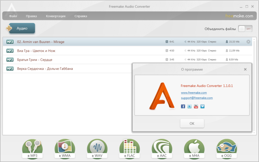Image resolution: width=259 pixels, height=162 pixels.
Task: Select the Братья Грим - Сердце track
Action: point(127,60)
